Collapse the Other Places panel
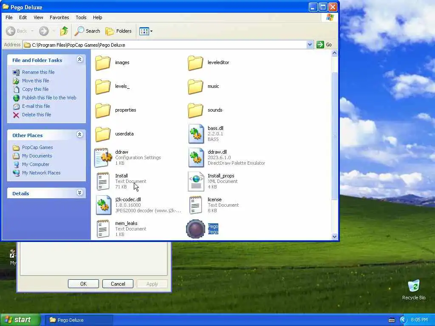 click(80, 135)
